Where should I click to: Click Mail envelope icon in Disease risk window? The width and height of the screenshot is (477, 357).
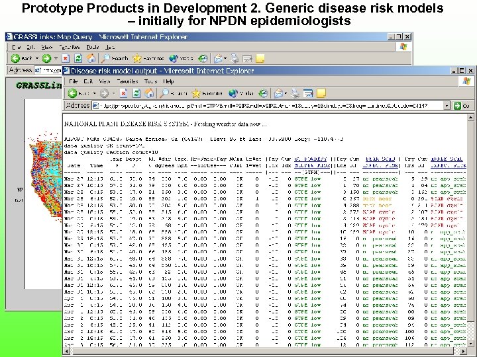[x=278, y=93]
